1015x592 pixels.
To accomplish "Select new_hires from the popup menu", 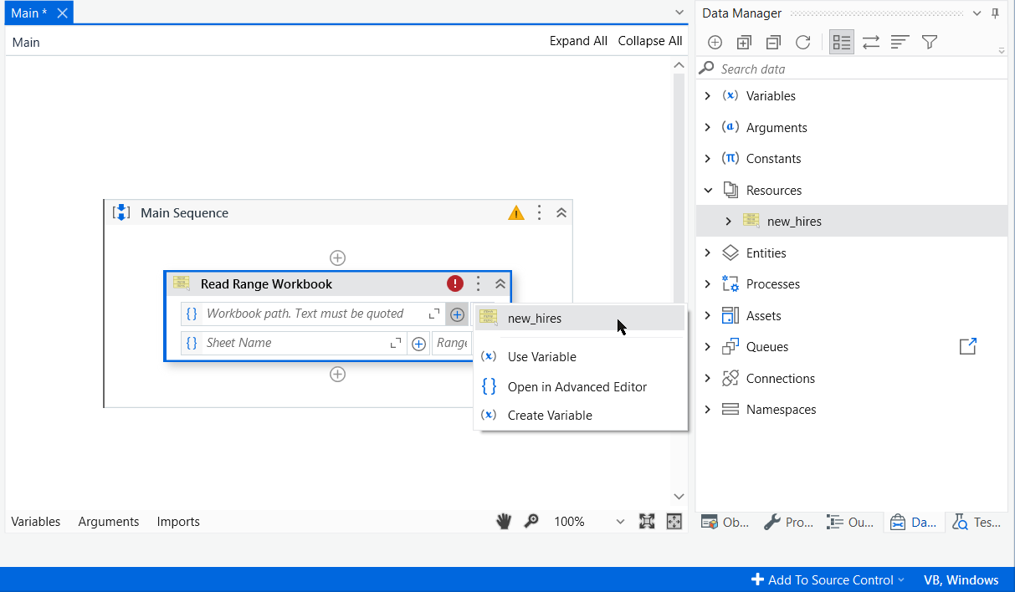I will (535, 318).
